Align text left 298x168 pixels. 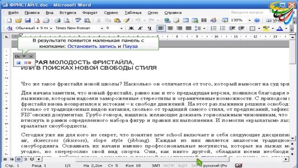point(161,28)
